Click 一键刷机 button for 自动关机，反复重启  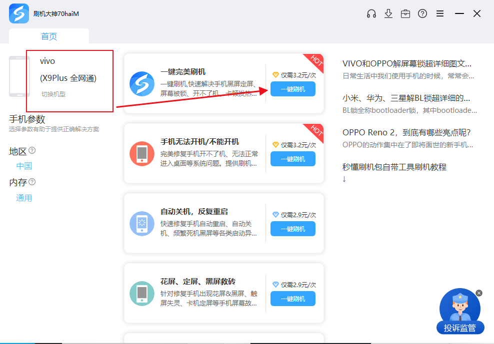[292, 229]
